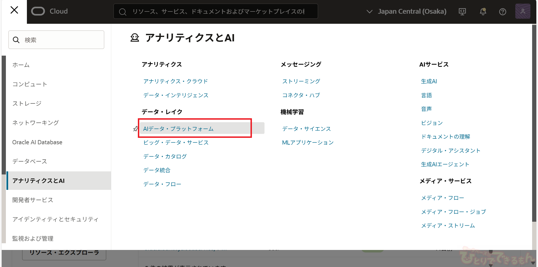538x267 pixels.
Task: Pin the AIデータ・プラットフォーム menu item
Action: (136, 129)
